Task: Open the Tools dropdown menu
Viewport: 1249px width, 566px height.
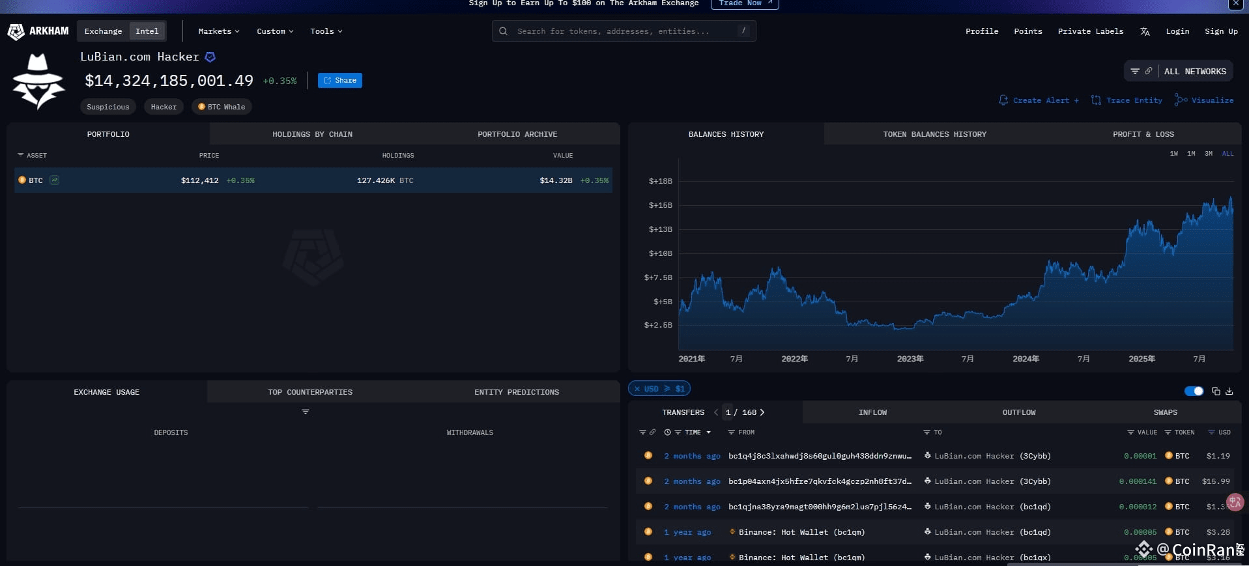Action: tap(326, 31)
